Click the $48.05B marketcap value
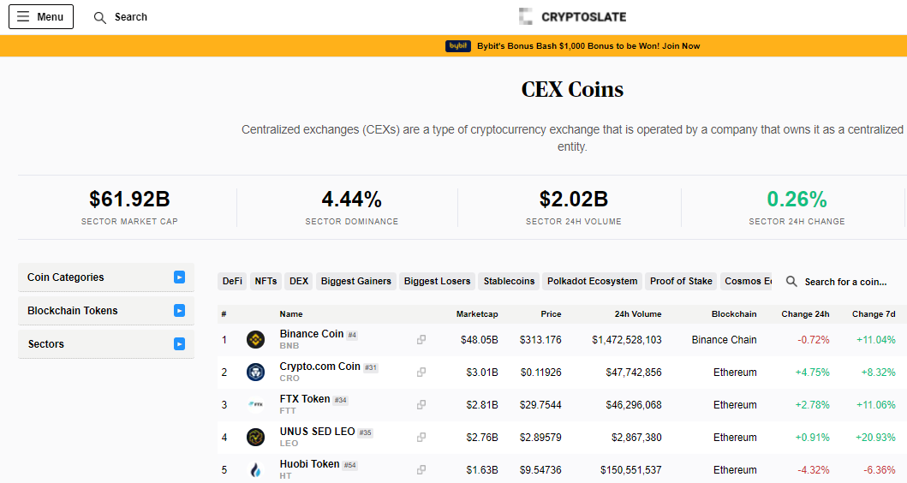907x483 pixels. pyautogui.click(x=479, y=339)
